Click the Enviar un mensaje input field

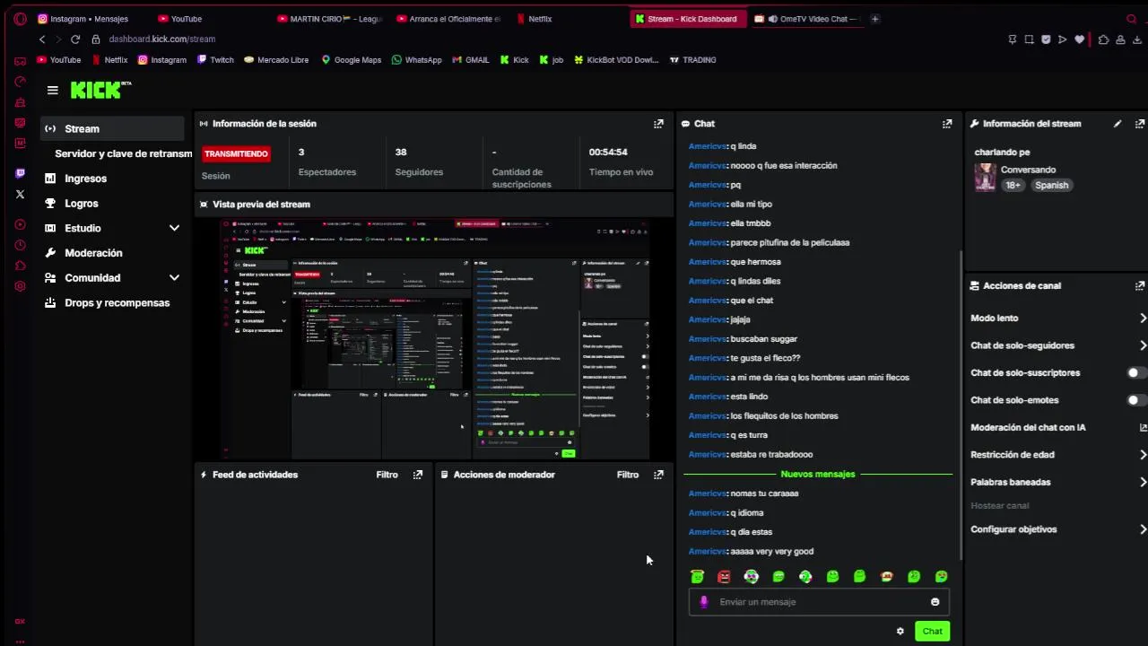(x=818, y=602)
